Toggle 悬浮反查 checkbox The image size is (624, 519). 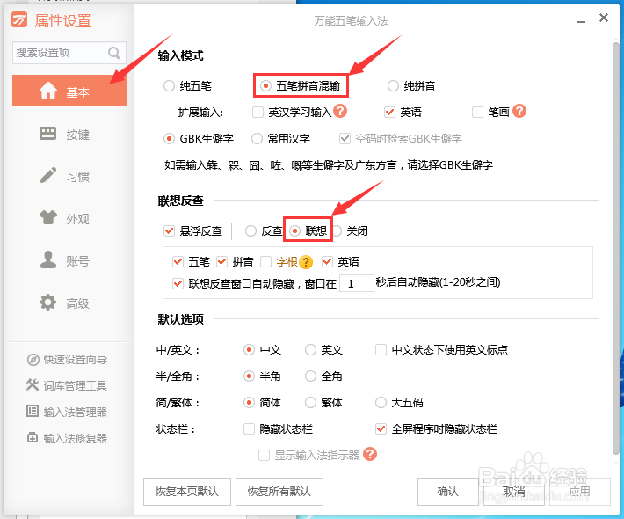[x=169, y=230]
